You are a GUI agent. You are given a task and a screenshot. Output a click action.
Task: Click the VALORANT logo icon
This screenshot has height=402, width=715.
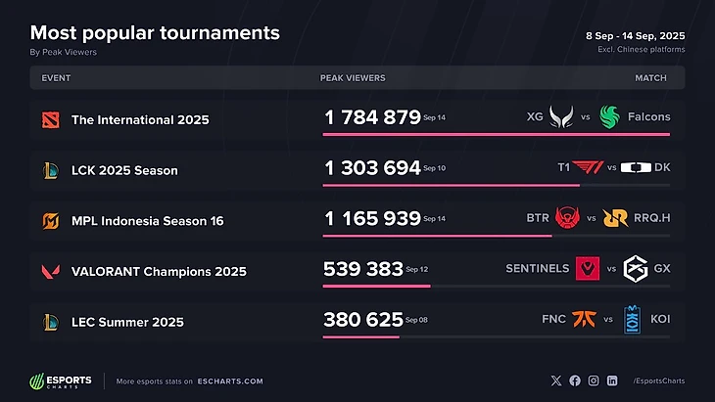point(50,271)
